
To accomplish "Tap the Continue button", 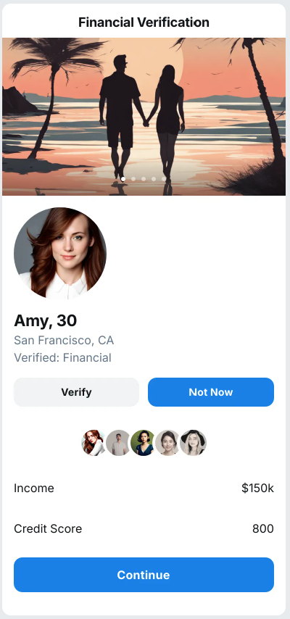I will point(144,575).
